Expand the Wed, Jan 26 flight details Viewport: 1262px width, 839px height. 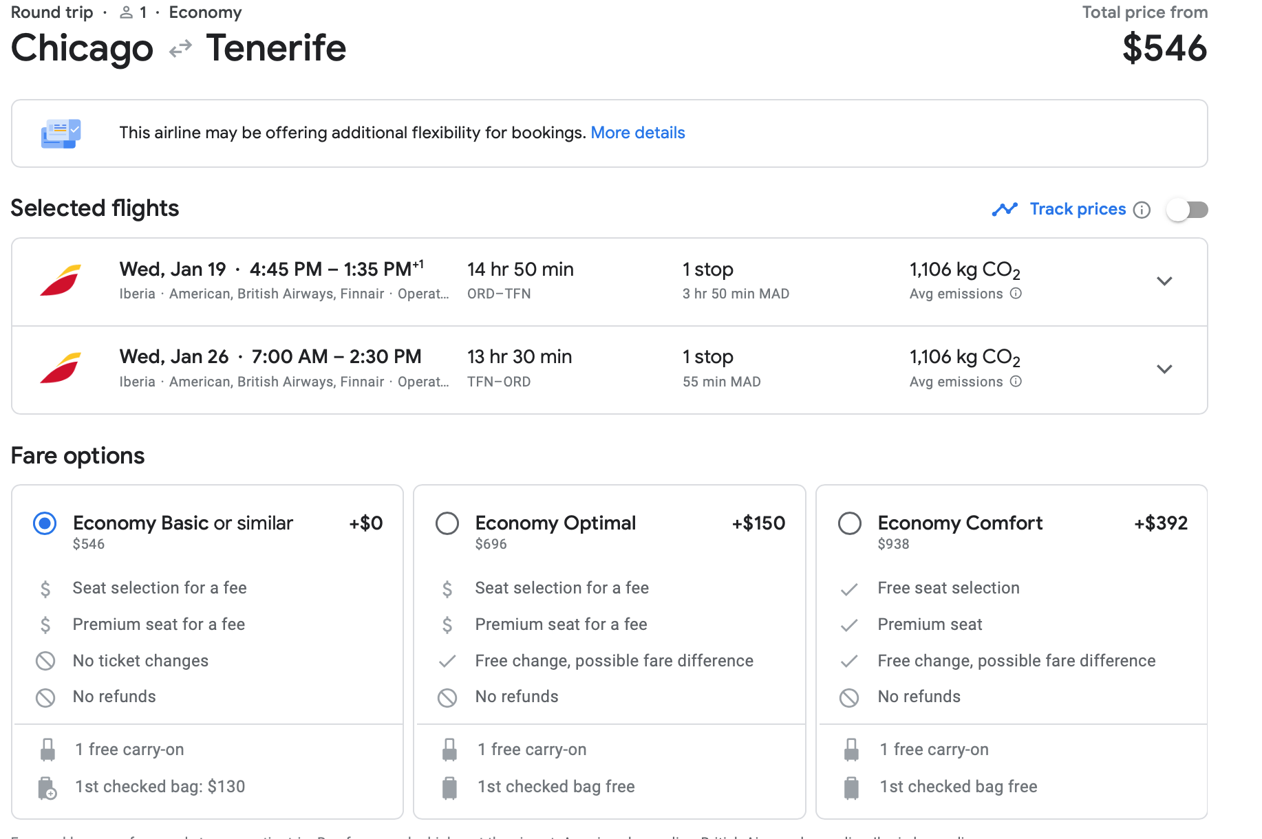(1164, 369)
